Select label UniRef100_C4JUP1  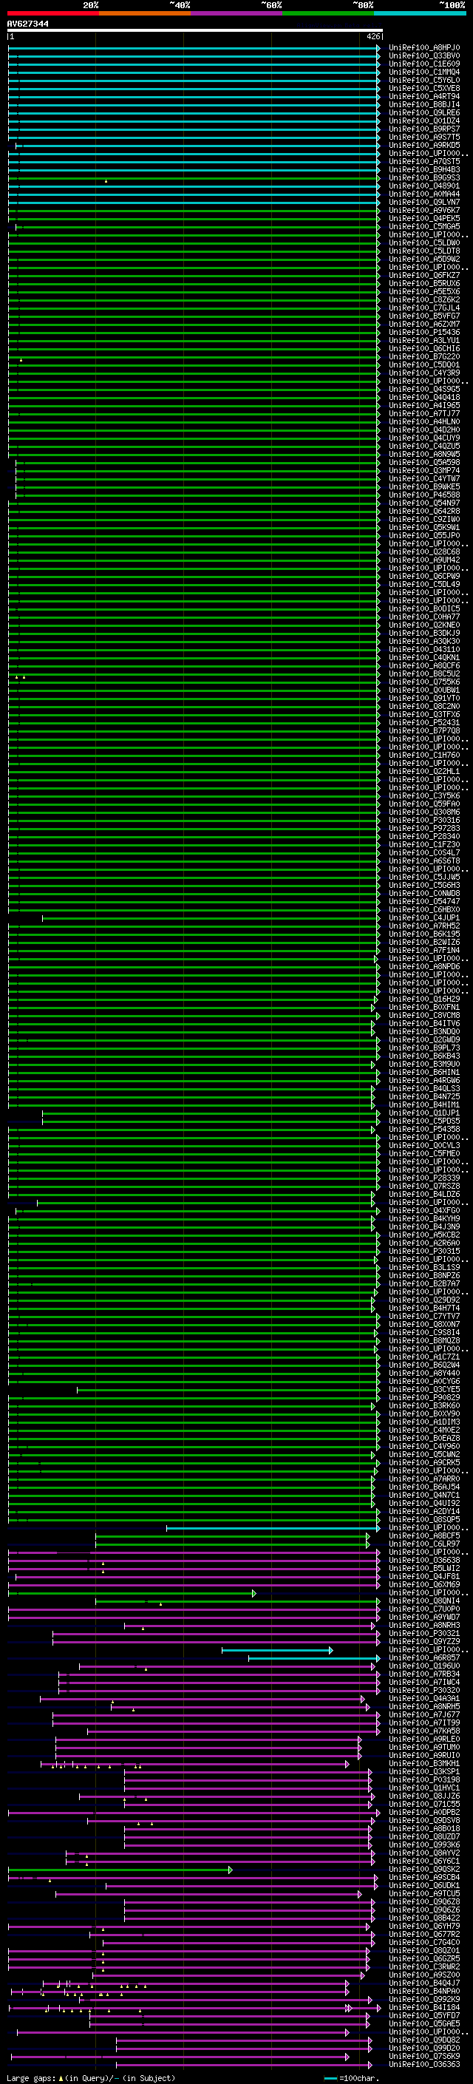click(x=424, y=918)
